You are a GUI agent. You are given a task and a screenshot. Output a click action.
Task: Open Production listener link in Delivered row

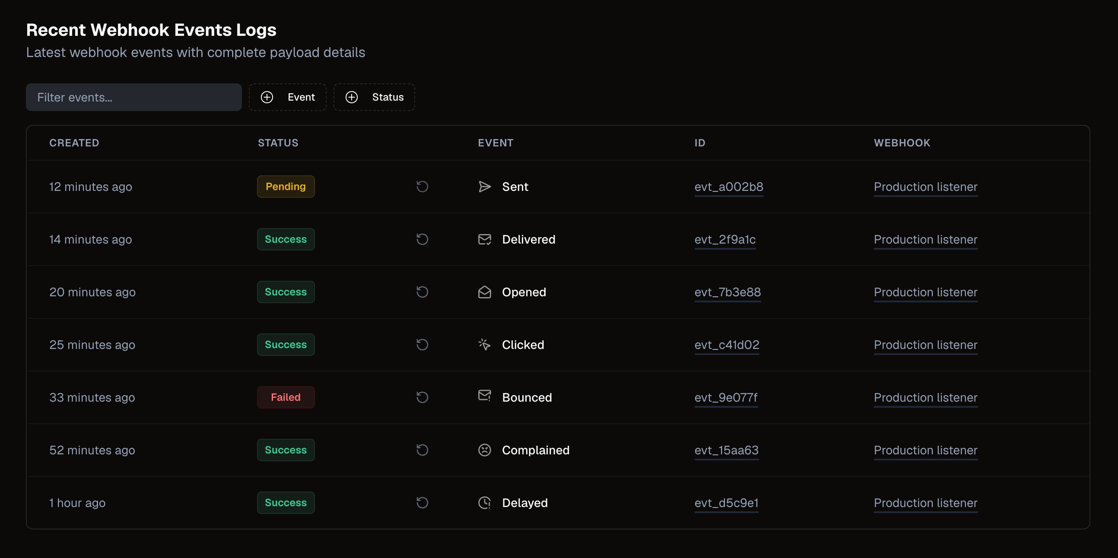pyautogui.click(x=925, y=239)
